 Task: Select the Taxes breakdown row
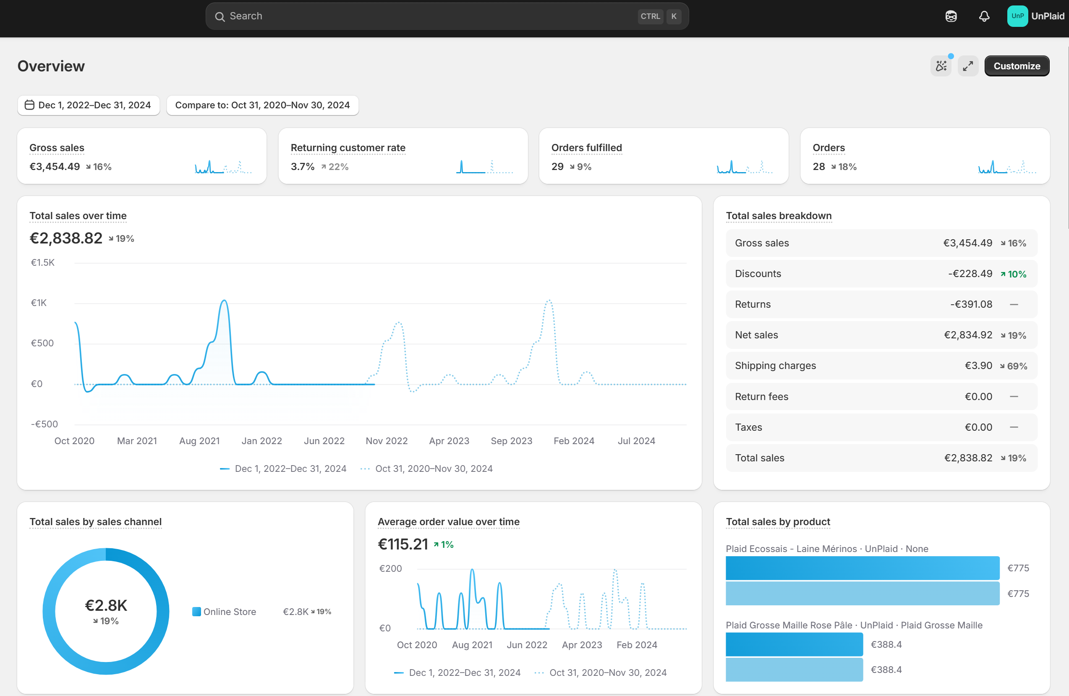pos(881,427)
